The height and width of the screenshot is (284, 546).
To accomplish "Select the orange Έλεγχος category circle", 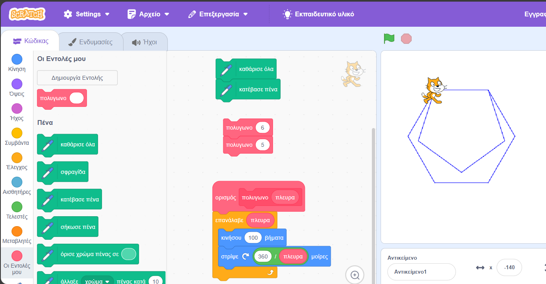I will (17, 158).
